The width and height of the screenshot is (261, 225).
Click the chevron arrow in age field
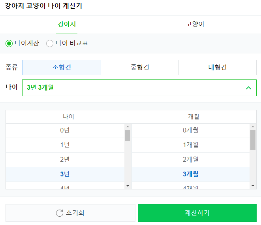248,88
